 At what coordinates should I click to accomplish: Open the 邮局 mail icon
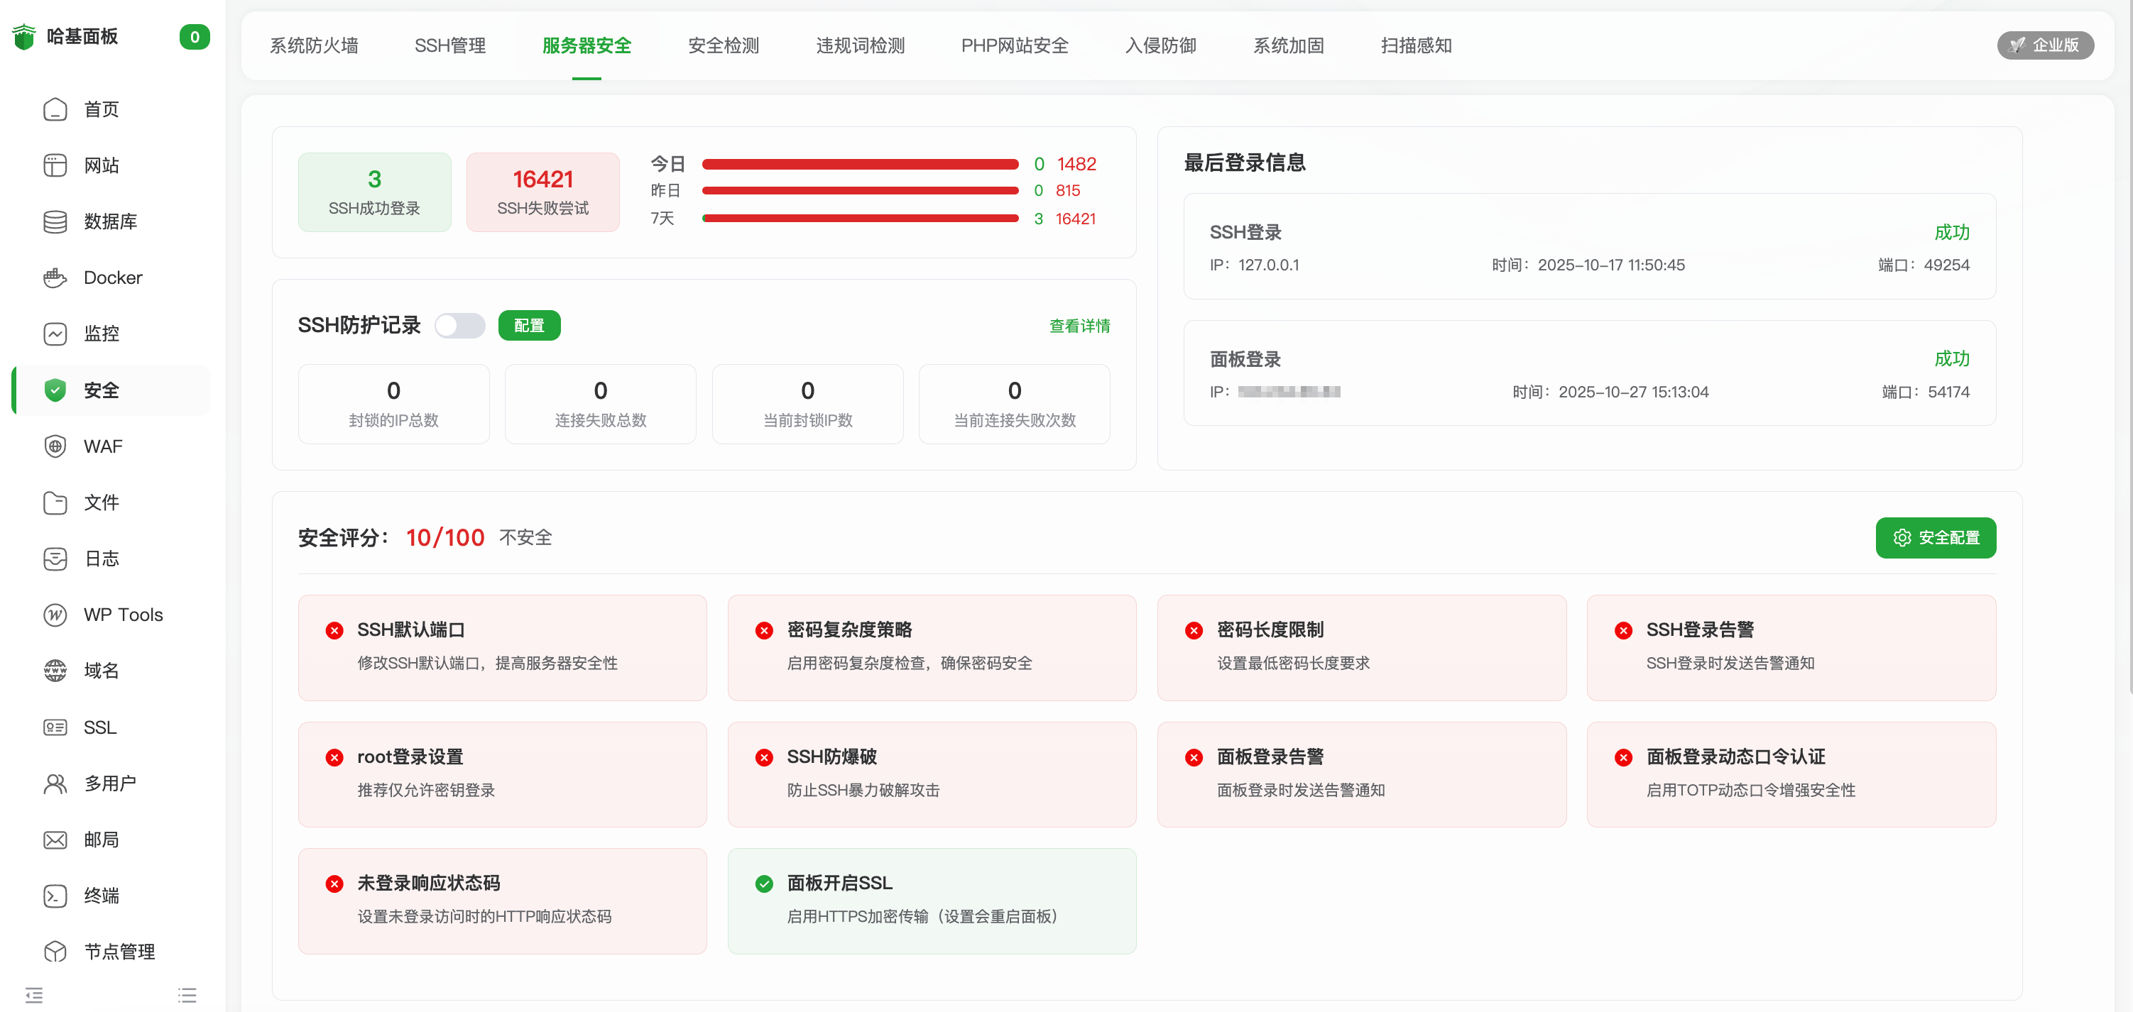pyautogui.click(x=55, y=839)
